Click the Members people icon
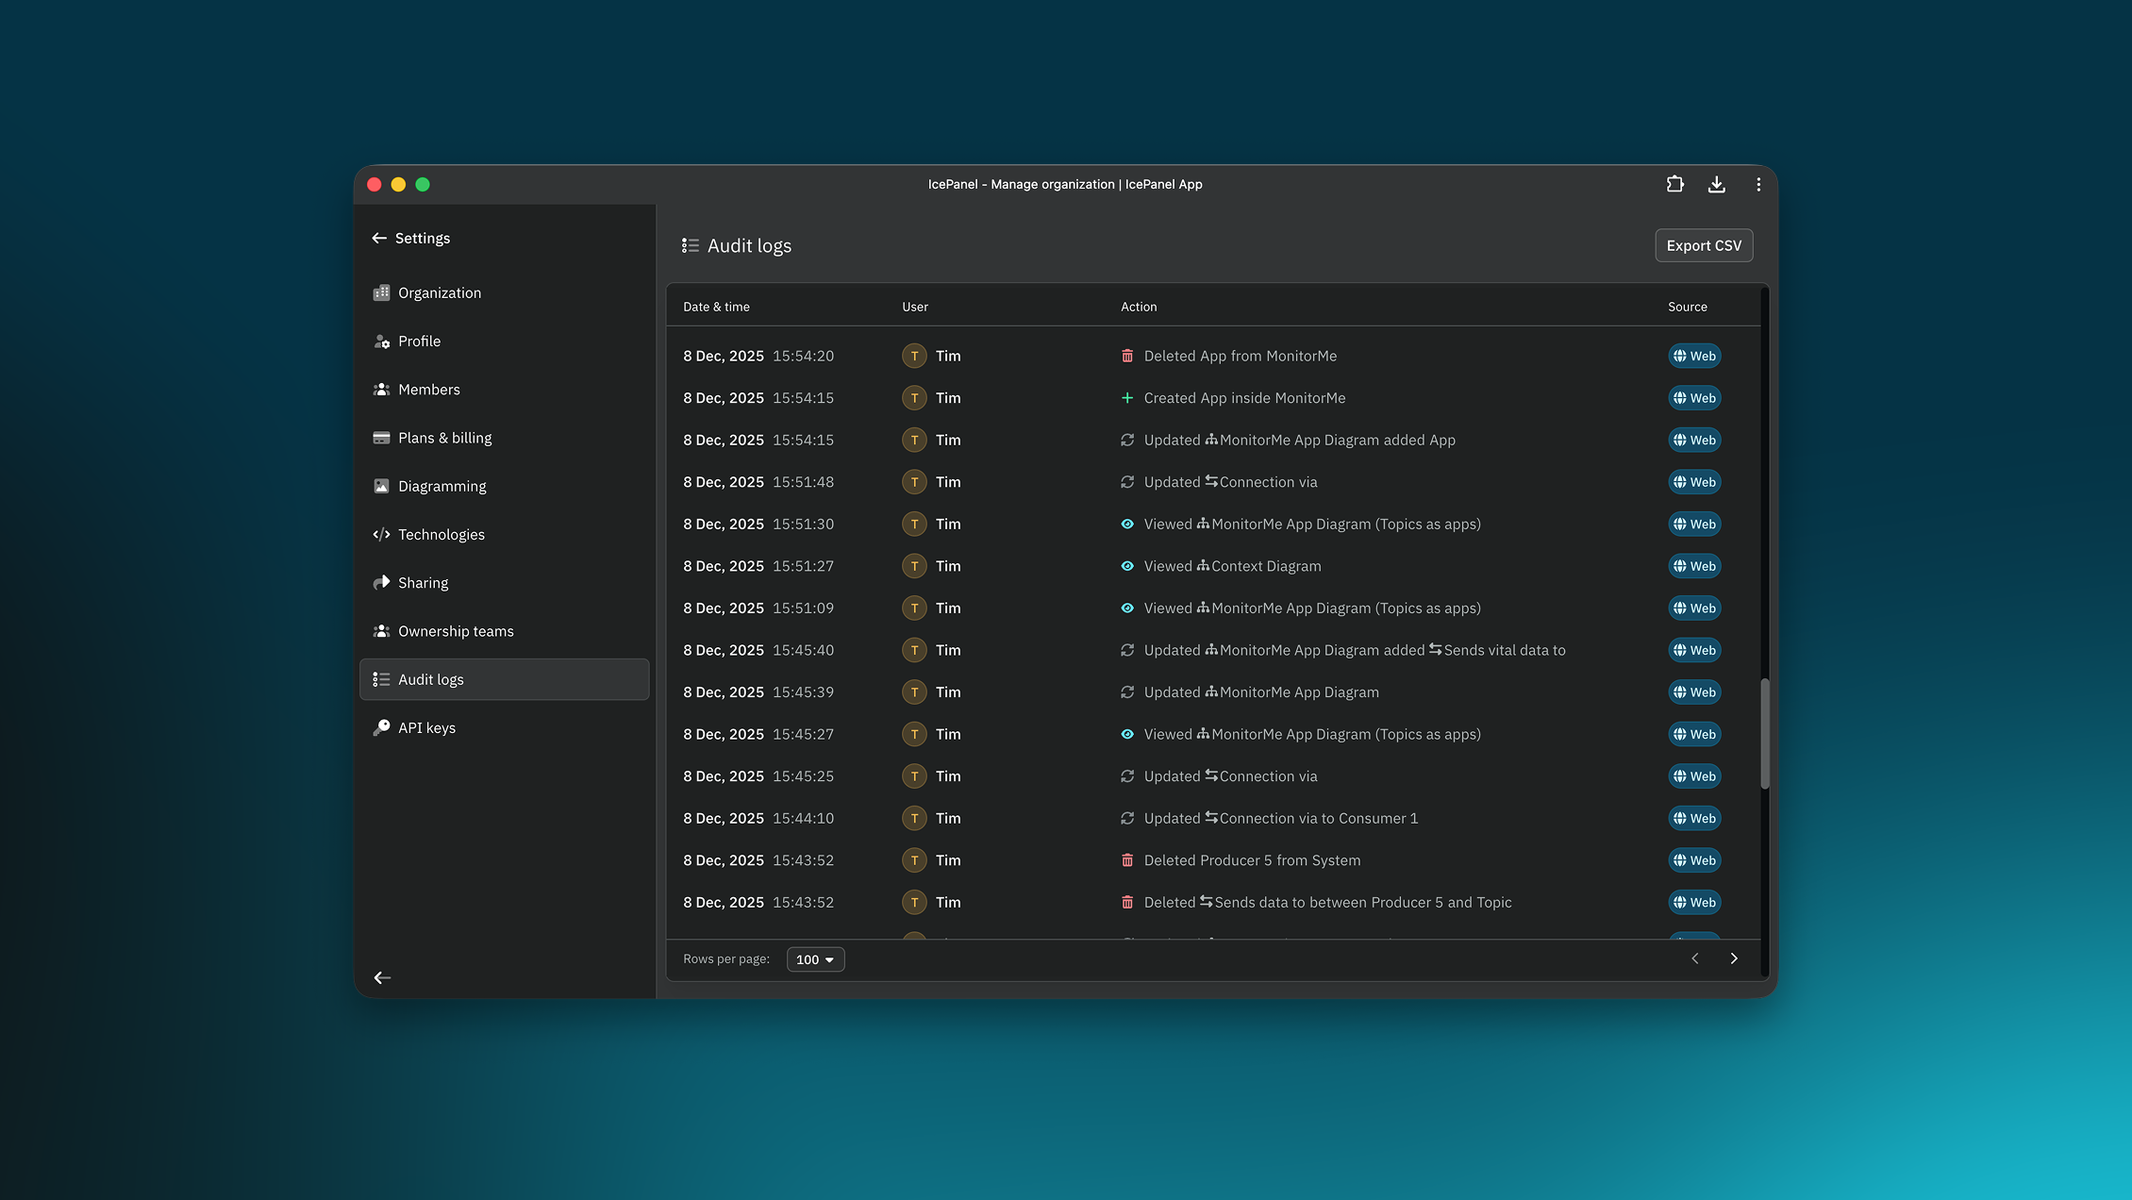The height and width of the screenshot is (1200, 2132). tap(381, 389)
